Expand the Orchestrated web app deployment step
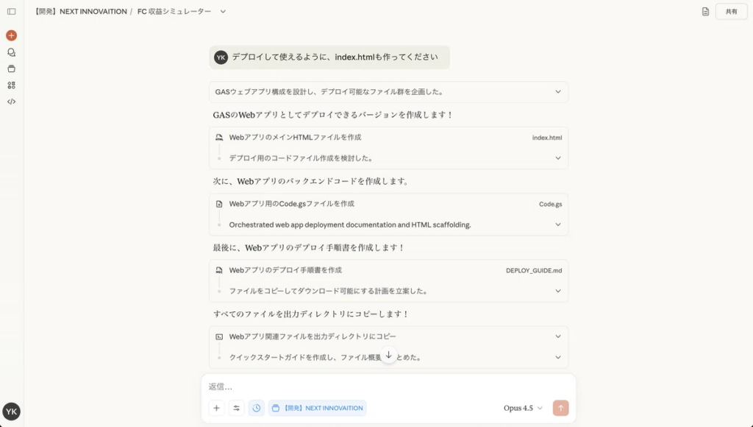This screenshot has width=753, height=427. (557, 225)
